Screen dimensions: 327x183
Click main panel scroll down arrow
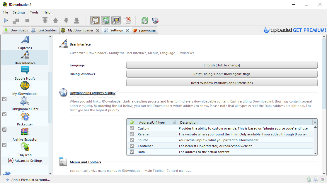(x=324, y=173)
